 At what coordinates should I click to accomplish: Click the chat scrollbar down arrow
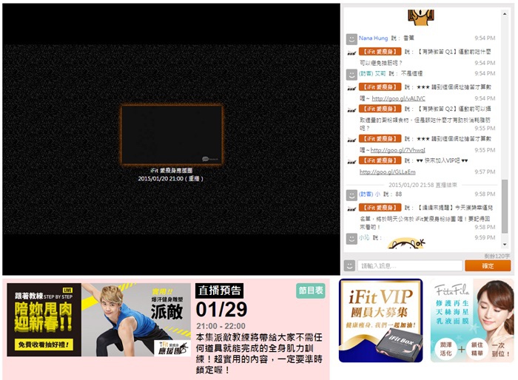tap(505, 244)
